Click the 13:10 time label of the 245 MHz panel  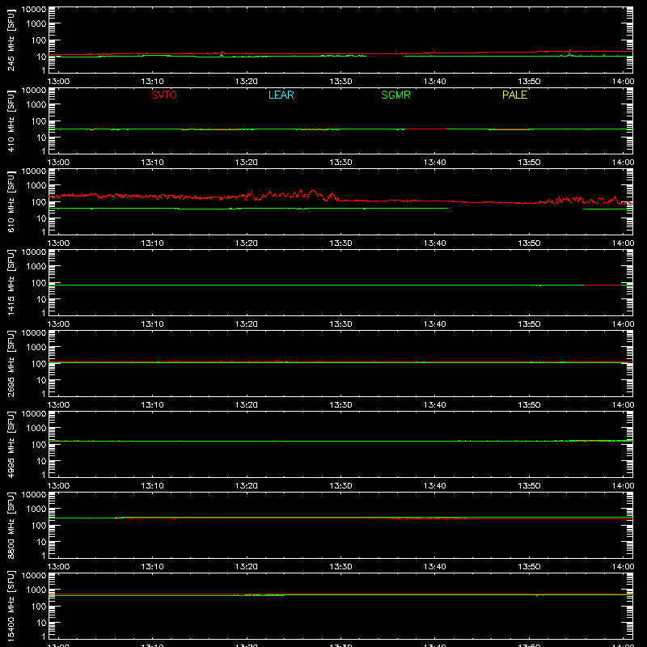[152, 82]
